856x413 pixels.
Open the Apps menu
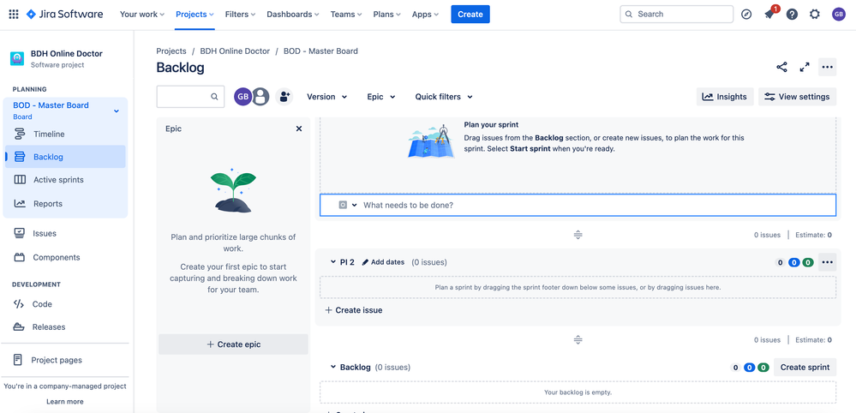(x=425, y=15)
